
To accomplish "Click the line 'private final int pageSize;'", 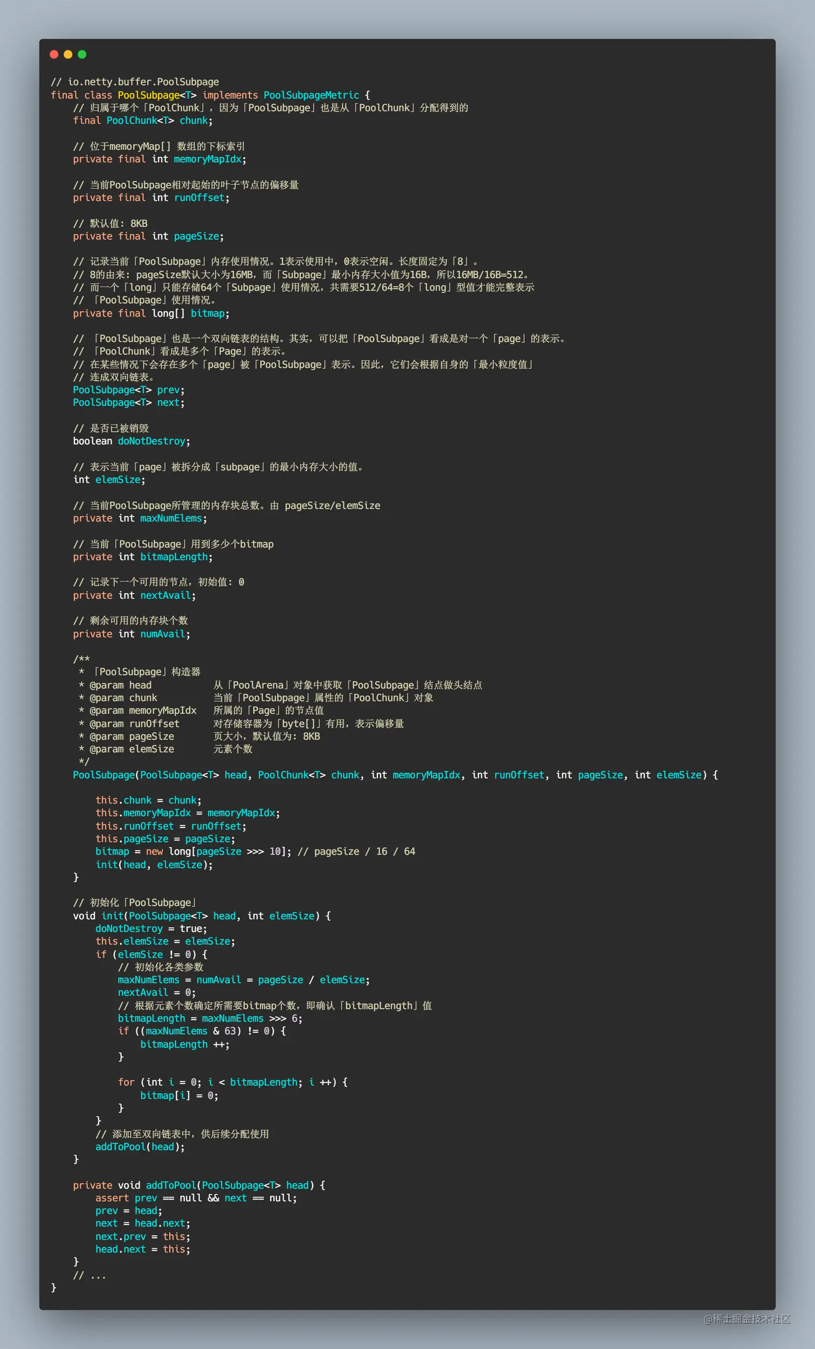I will click(x=148, y=236).
